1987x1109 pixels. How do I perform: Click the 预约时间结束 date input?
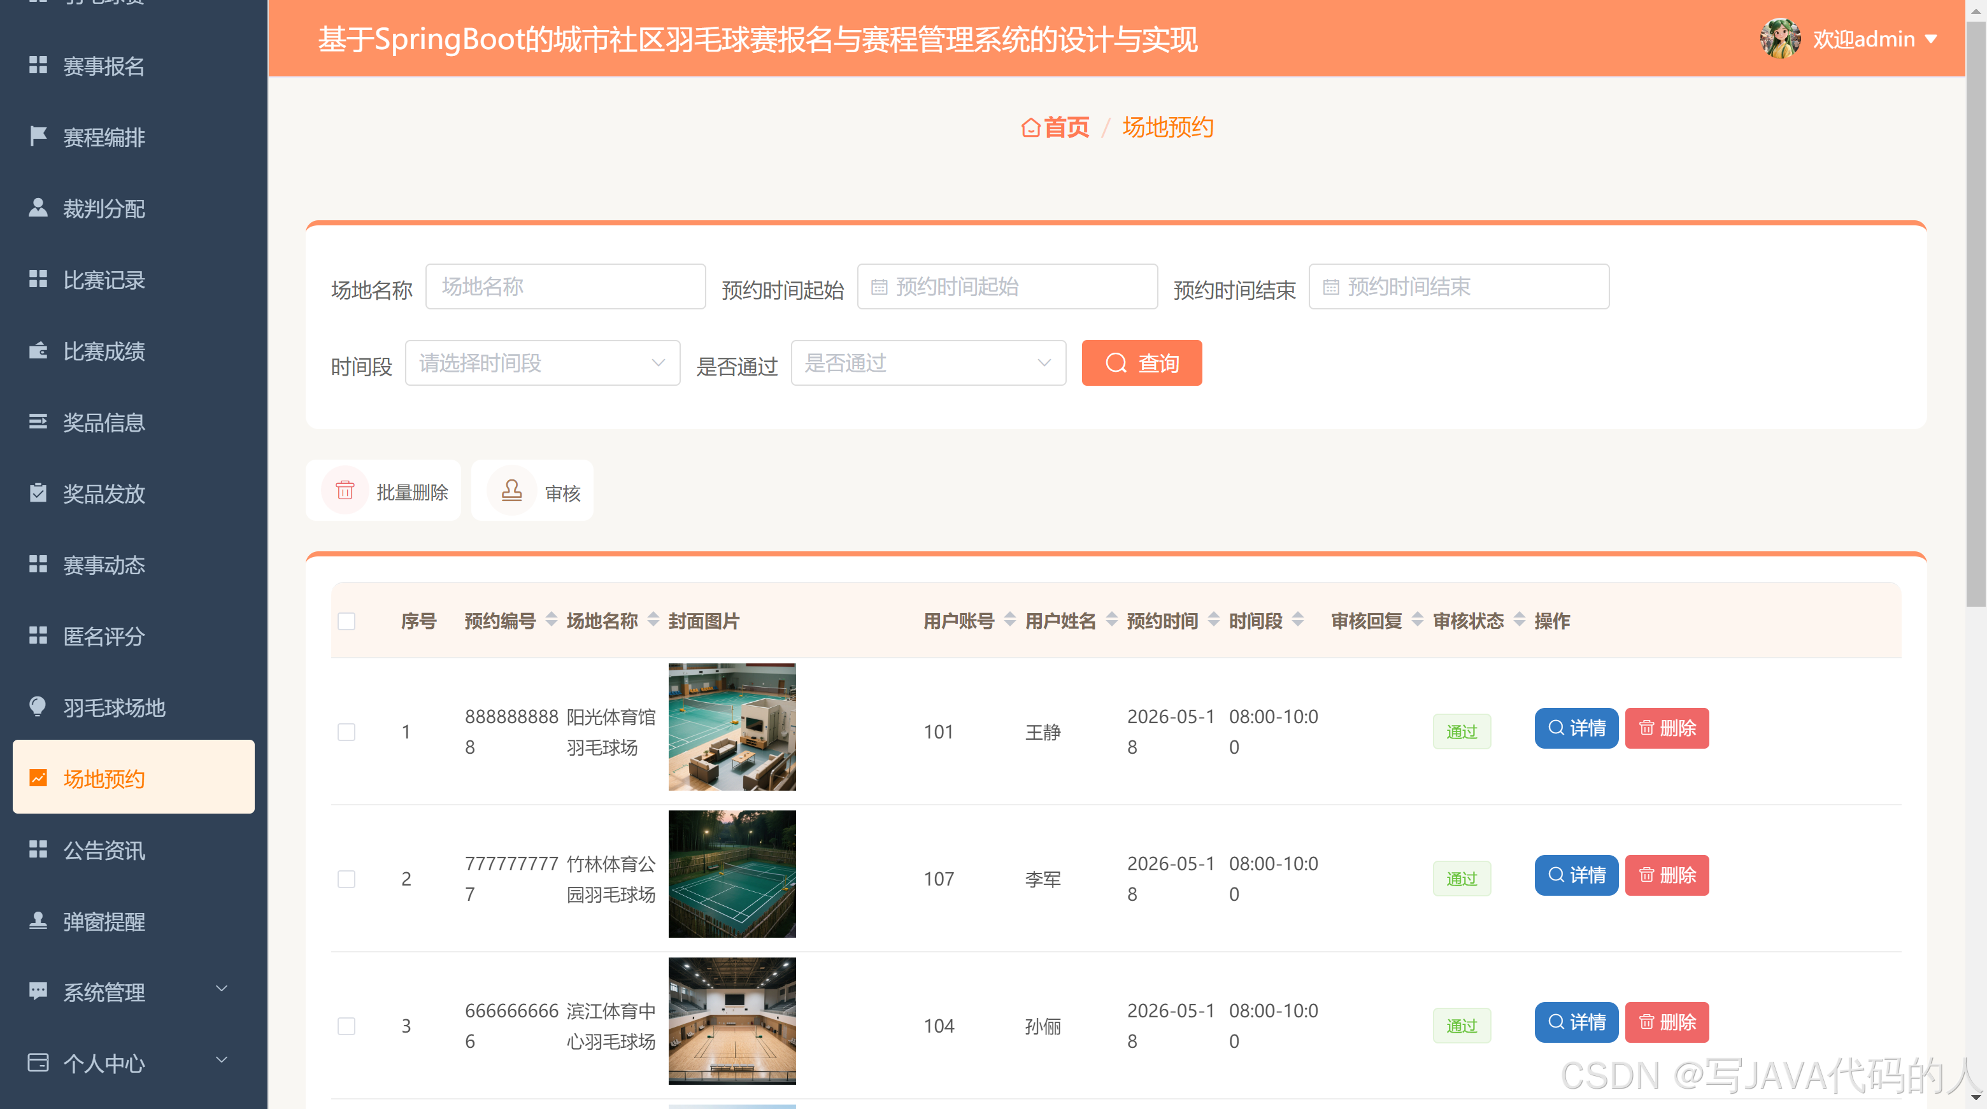(x=1458, y=287)
